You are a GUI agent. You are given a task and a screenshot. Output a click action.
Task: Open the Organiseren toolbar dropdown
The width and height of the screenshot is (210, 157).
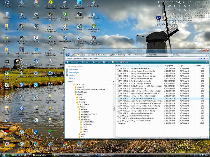(73, 62)
